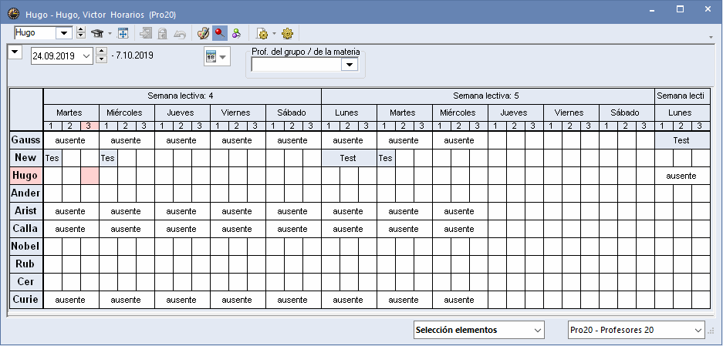The image size is (723, 346).
Task: Open the teachers master data (graduation cap) icon
Action: 96,33
